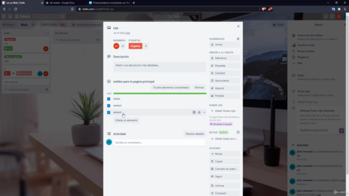Image resolution: width=349 pixels, height=196 pixels.
Task: Archive the card with Archivar
Action: coord(224,186)
